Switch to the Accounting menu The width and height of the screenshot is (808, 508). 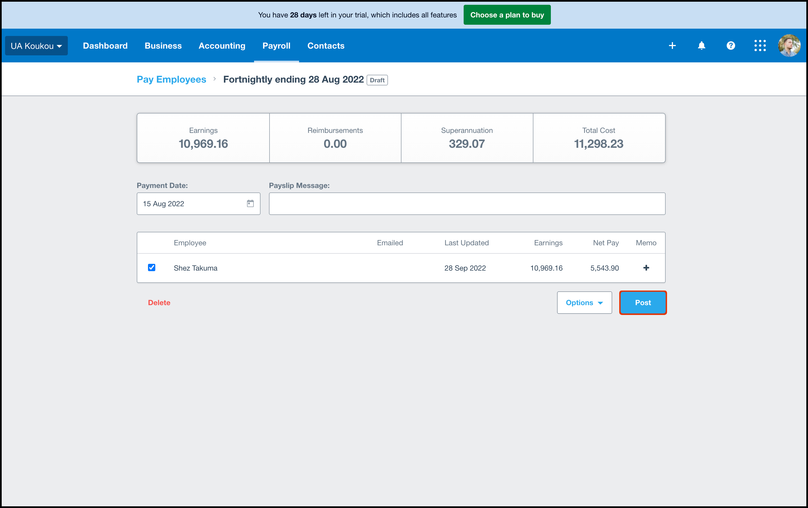click(222, 46)
